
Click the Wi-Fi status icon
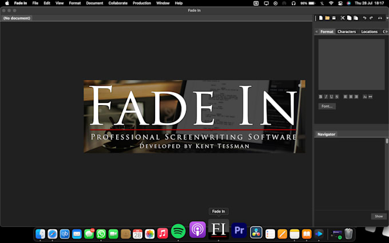331,3
